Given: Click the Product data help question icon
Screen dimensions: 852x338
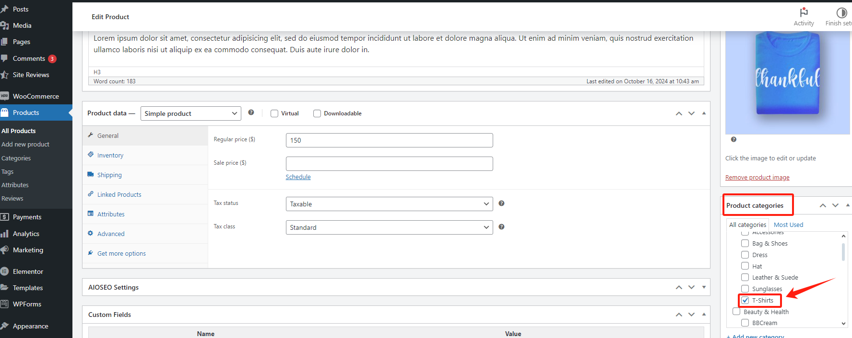Looking at the screenshot, I should (x=251, y=113).
